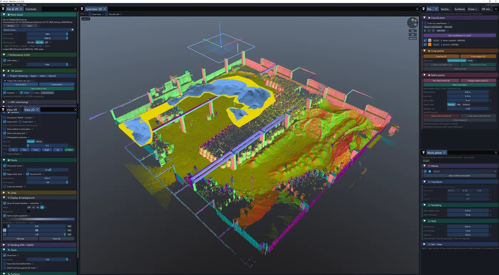Viewport: 499px width, 275px height.
Task: Switch to the Controls tab
Action: pos(31,9)
